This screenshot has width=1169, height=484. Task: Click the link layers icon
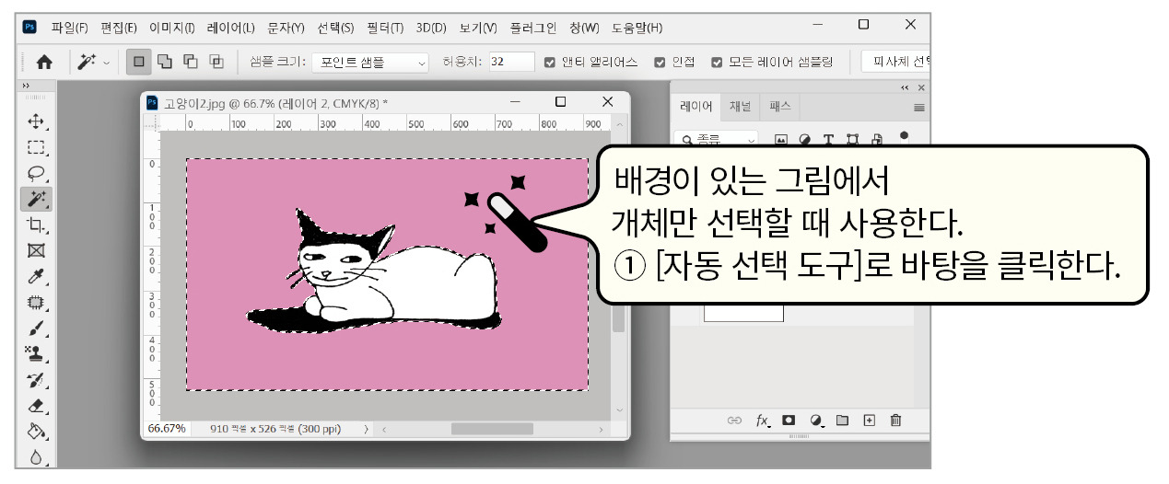click(734, 421)
